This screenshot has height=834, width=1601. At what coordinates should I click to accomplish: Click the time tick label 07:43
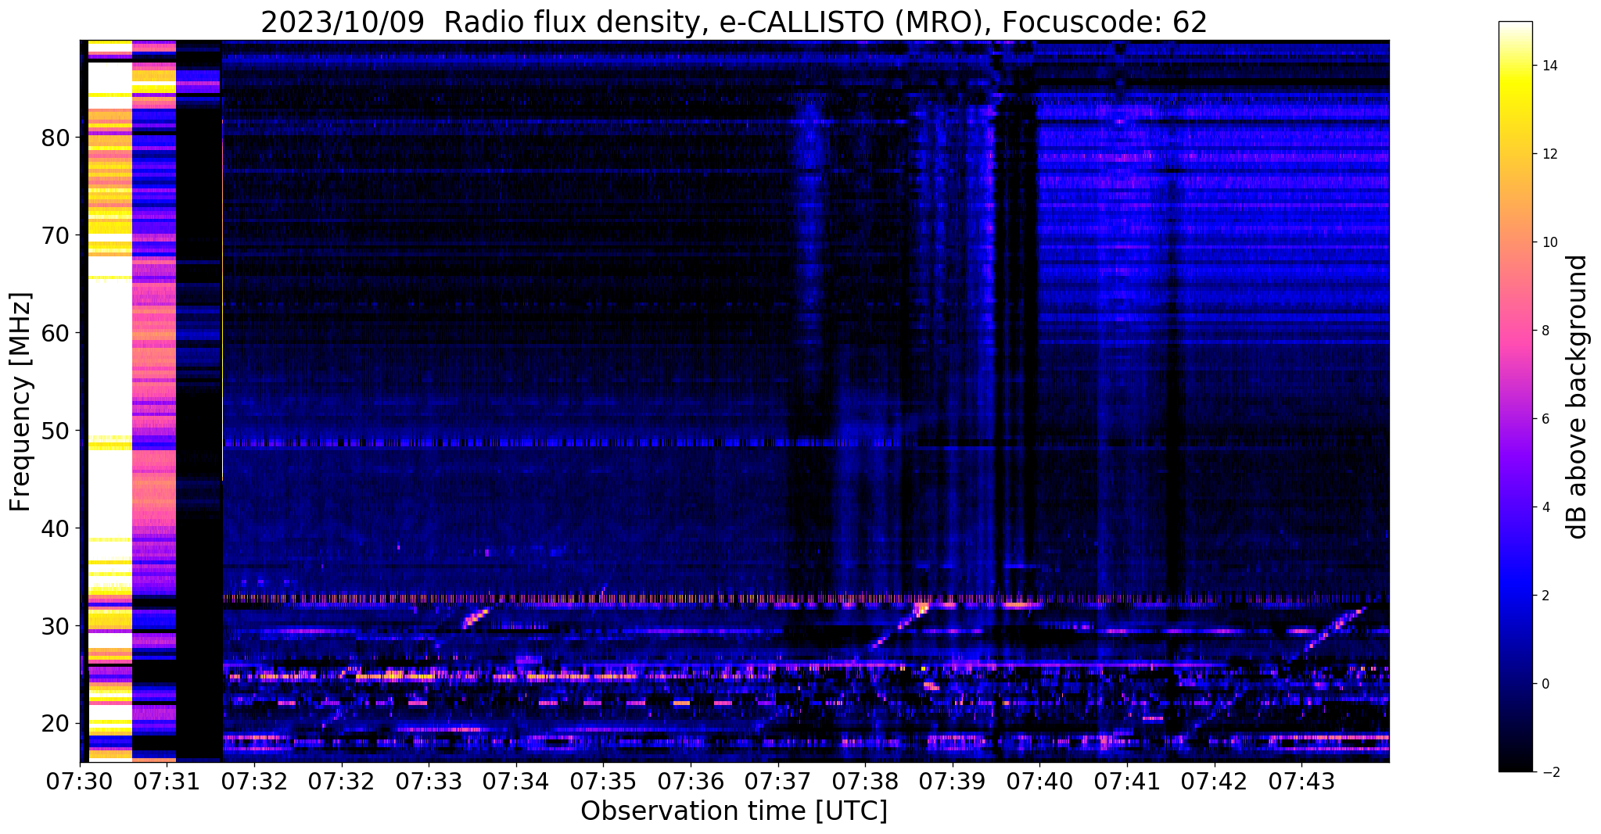(x=1301, y=781)
